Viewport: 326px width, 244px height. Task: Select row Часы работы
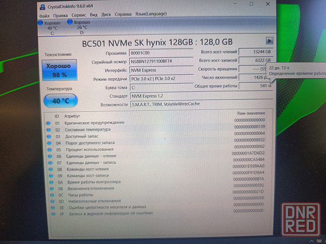tap(158, 193)
